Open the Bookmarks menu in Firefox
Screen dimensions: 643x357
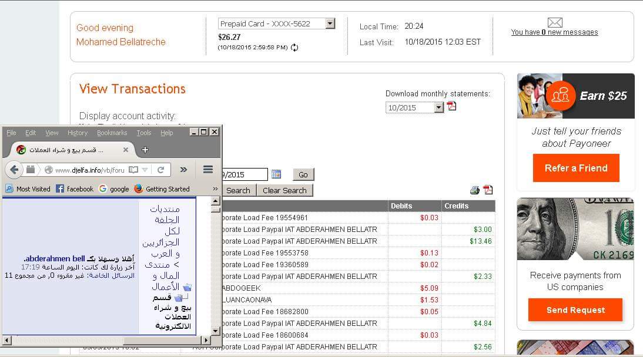pos(112,133)
